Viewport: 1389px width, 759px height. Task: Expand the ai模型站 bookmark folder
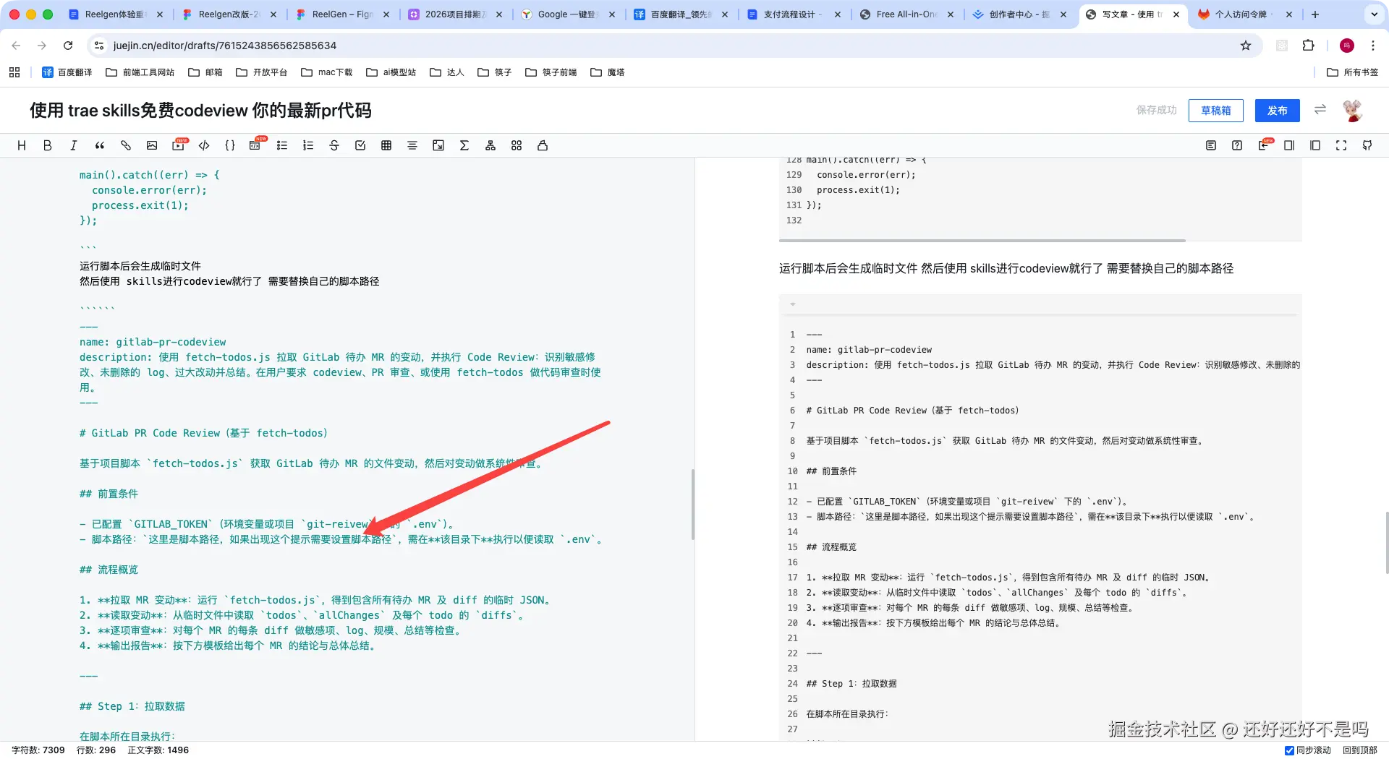(x=391, y=72)
